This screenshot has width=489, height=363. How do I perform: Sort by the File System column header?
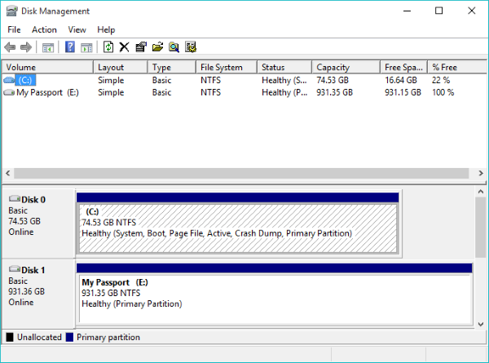click(227, 67)
